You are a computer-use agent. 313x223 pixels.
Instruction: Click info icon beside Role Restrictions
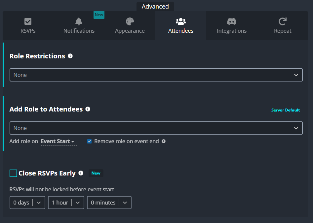click(70, 56)
